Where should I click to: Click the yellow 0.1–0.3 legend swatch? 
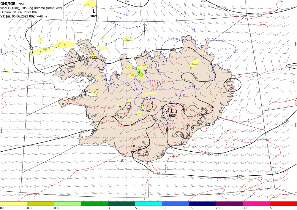point(13,203)
